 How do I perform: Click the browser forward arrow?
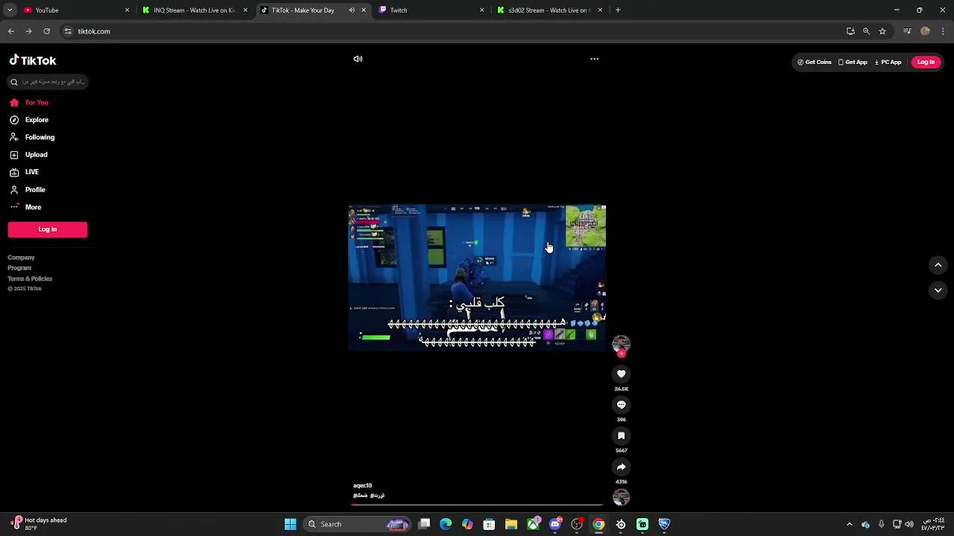tap(28, 31)
